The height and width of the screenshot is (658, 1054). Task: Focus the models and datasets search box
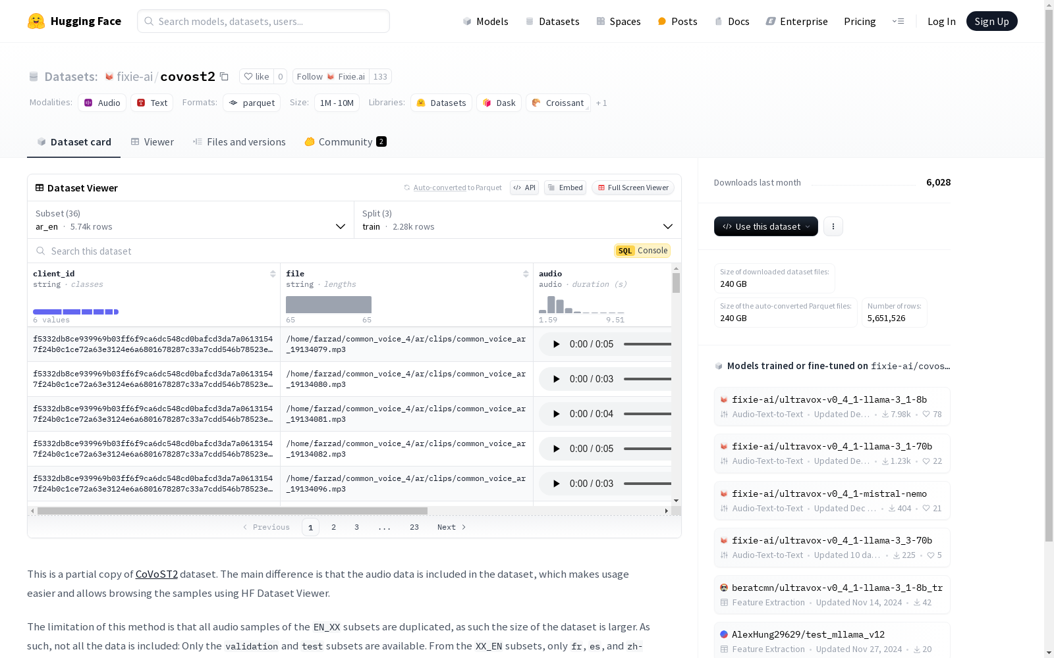(x=263, y=21)
